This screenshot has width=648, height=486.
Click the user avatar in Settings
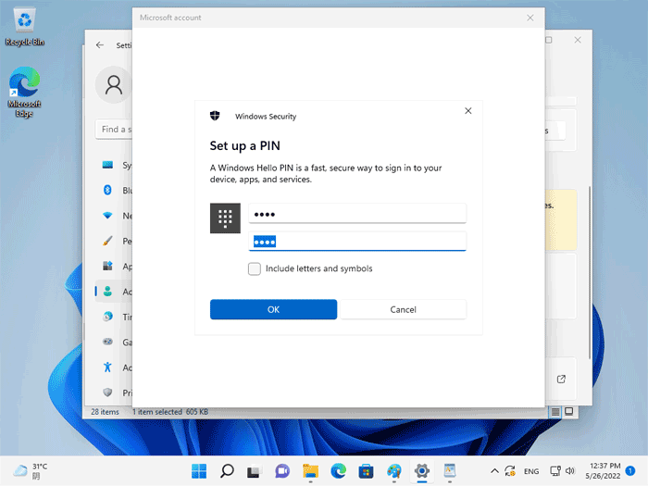(x=114, y=85)
